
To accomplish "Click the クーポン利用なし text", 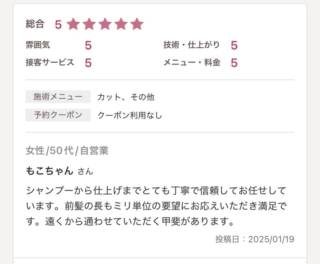I will pos(130,115).
